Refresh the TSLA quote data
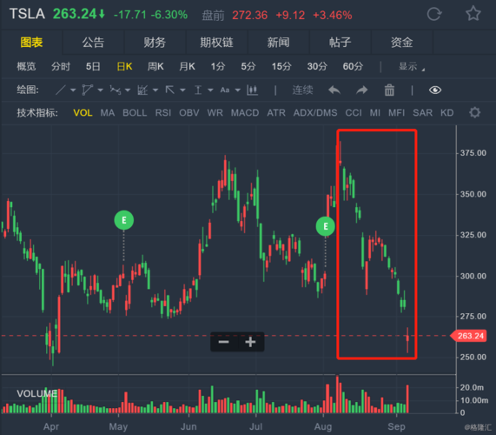 point(434,14)
